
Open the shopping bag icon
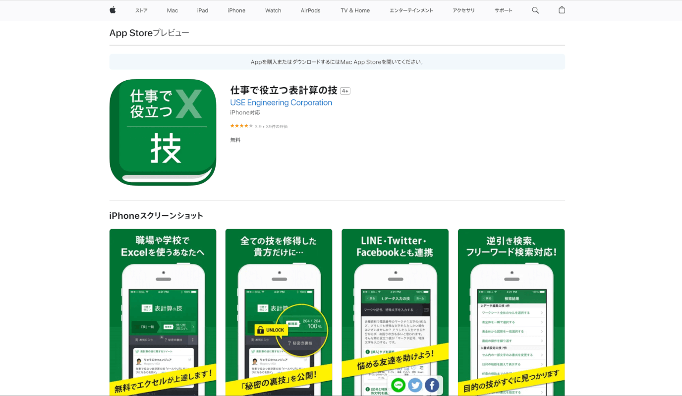pyautogui.click(x=562, y=10)
